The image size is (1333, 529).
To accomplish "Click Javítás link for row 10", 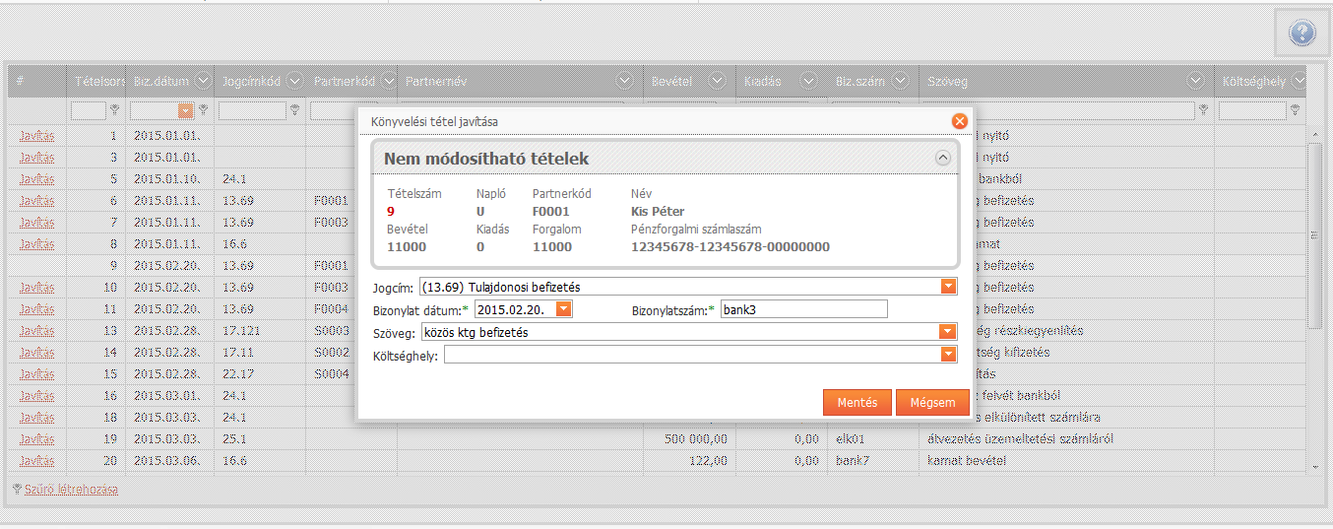I will pyautogui.click(x=37, y=287).
